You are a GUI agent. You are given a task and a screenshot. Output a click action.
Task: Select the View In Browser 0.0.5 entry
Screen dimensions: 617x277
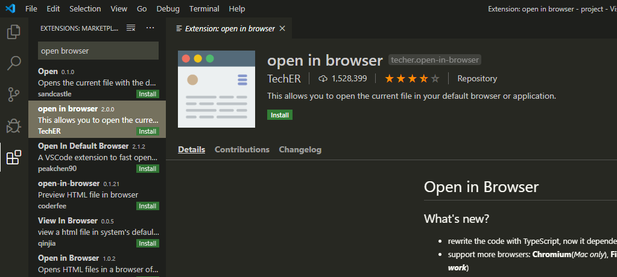pyautogui.click(x=97, y=231)
